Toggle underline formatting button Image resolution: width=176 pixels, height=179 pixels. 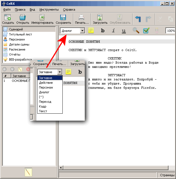pos(124,31)
